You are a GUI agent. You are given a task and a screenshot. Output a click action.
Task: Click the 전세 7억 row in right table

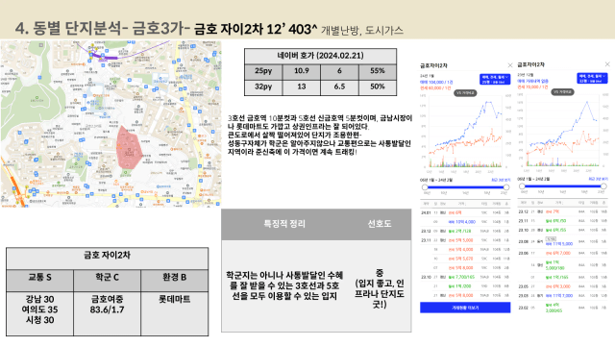coord(562,211)
